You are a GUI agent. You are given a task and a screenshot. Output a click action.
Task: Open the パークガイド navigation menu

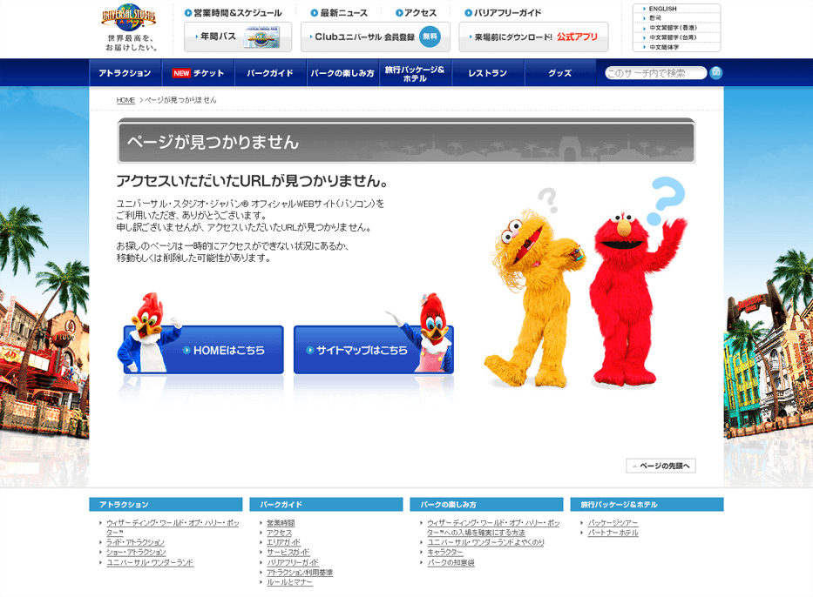point(270,73)
